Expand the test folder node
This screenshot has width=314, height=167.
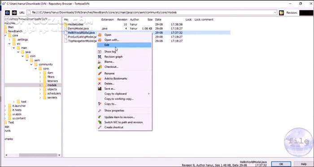[x=14, y=102]
